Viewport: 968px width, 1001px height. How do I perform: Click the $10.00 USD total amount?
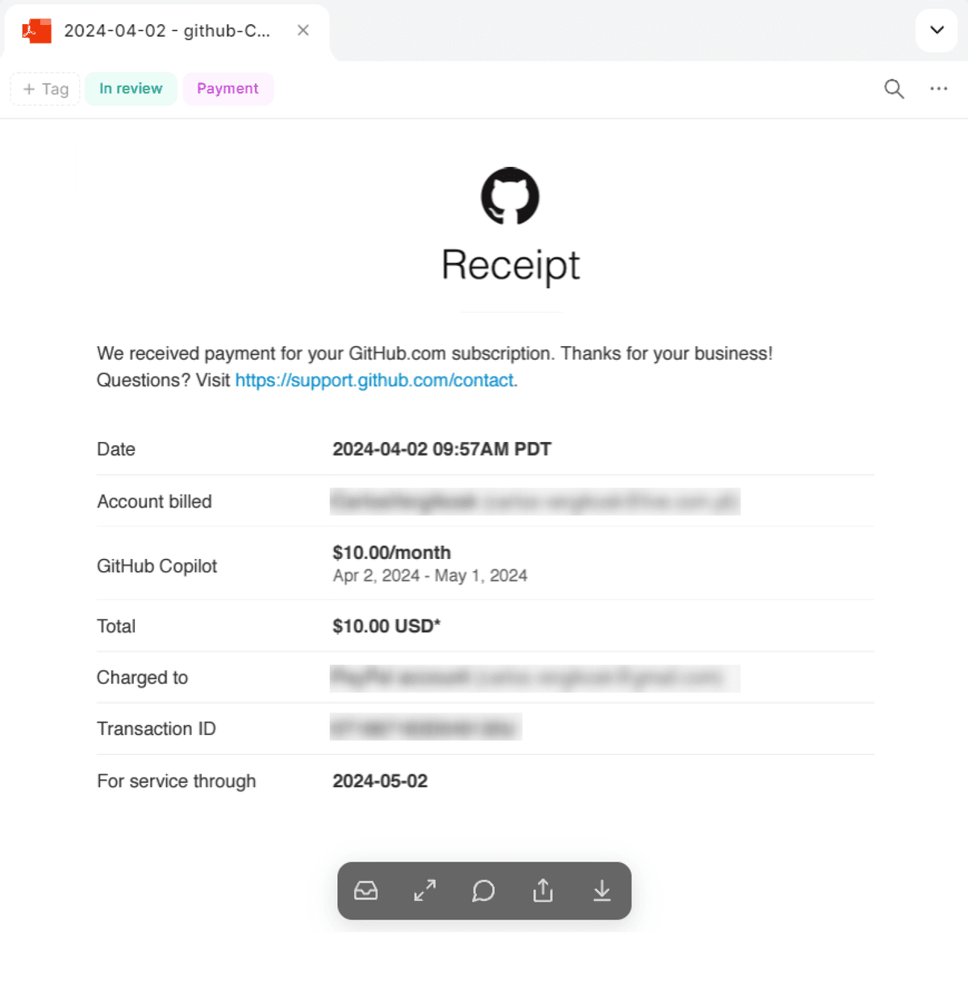tap(386, 626)
